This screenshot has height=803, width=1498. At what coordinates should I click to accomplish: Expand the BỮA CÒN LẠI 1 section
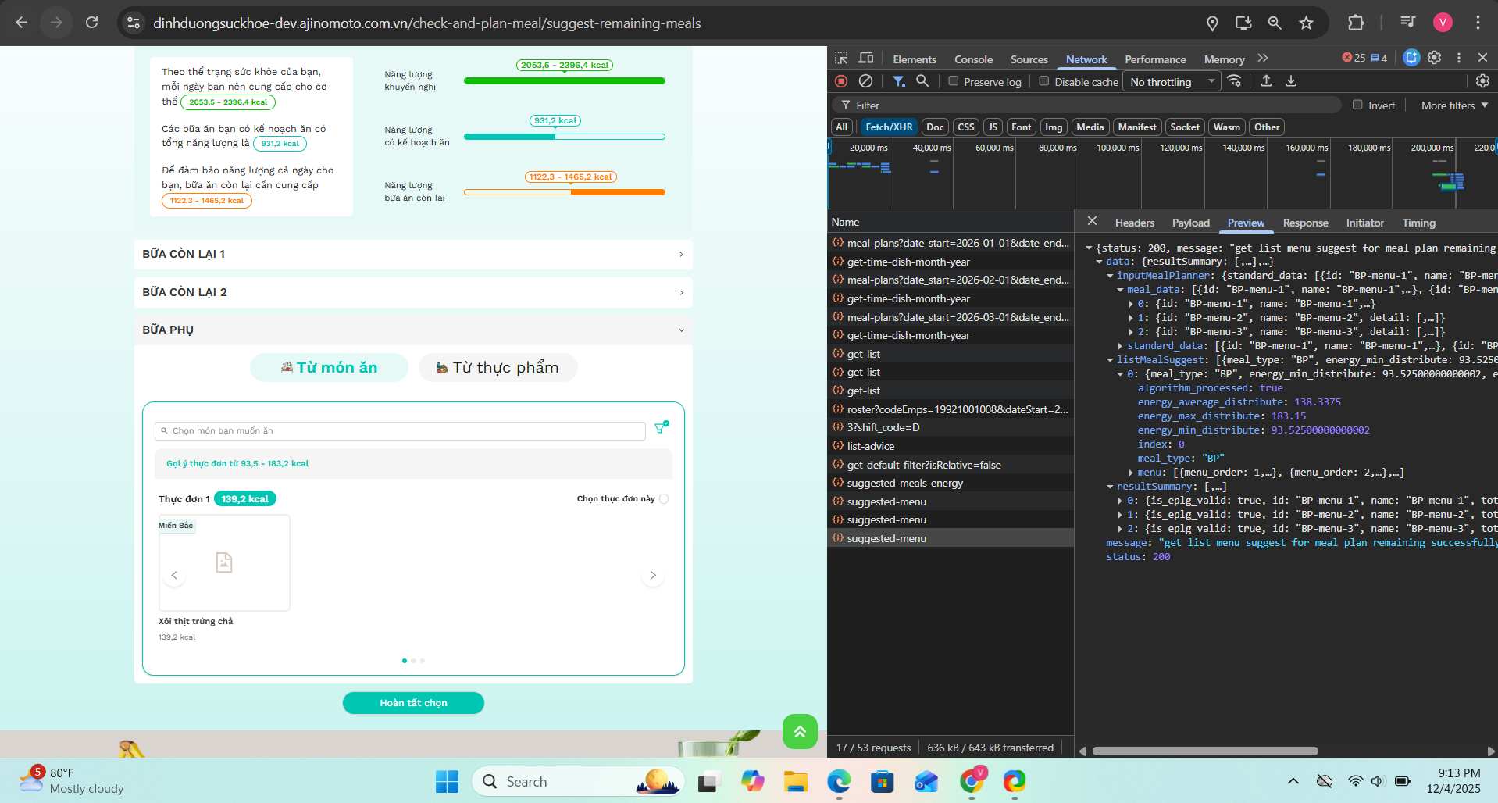pos(413,255)
